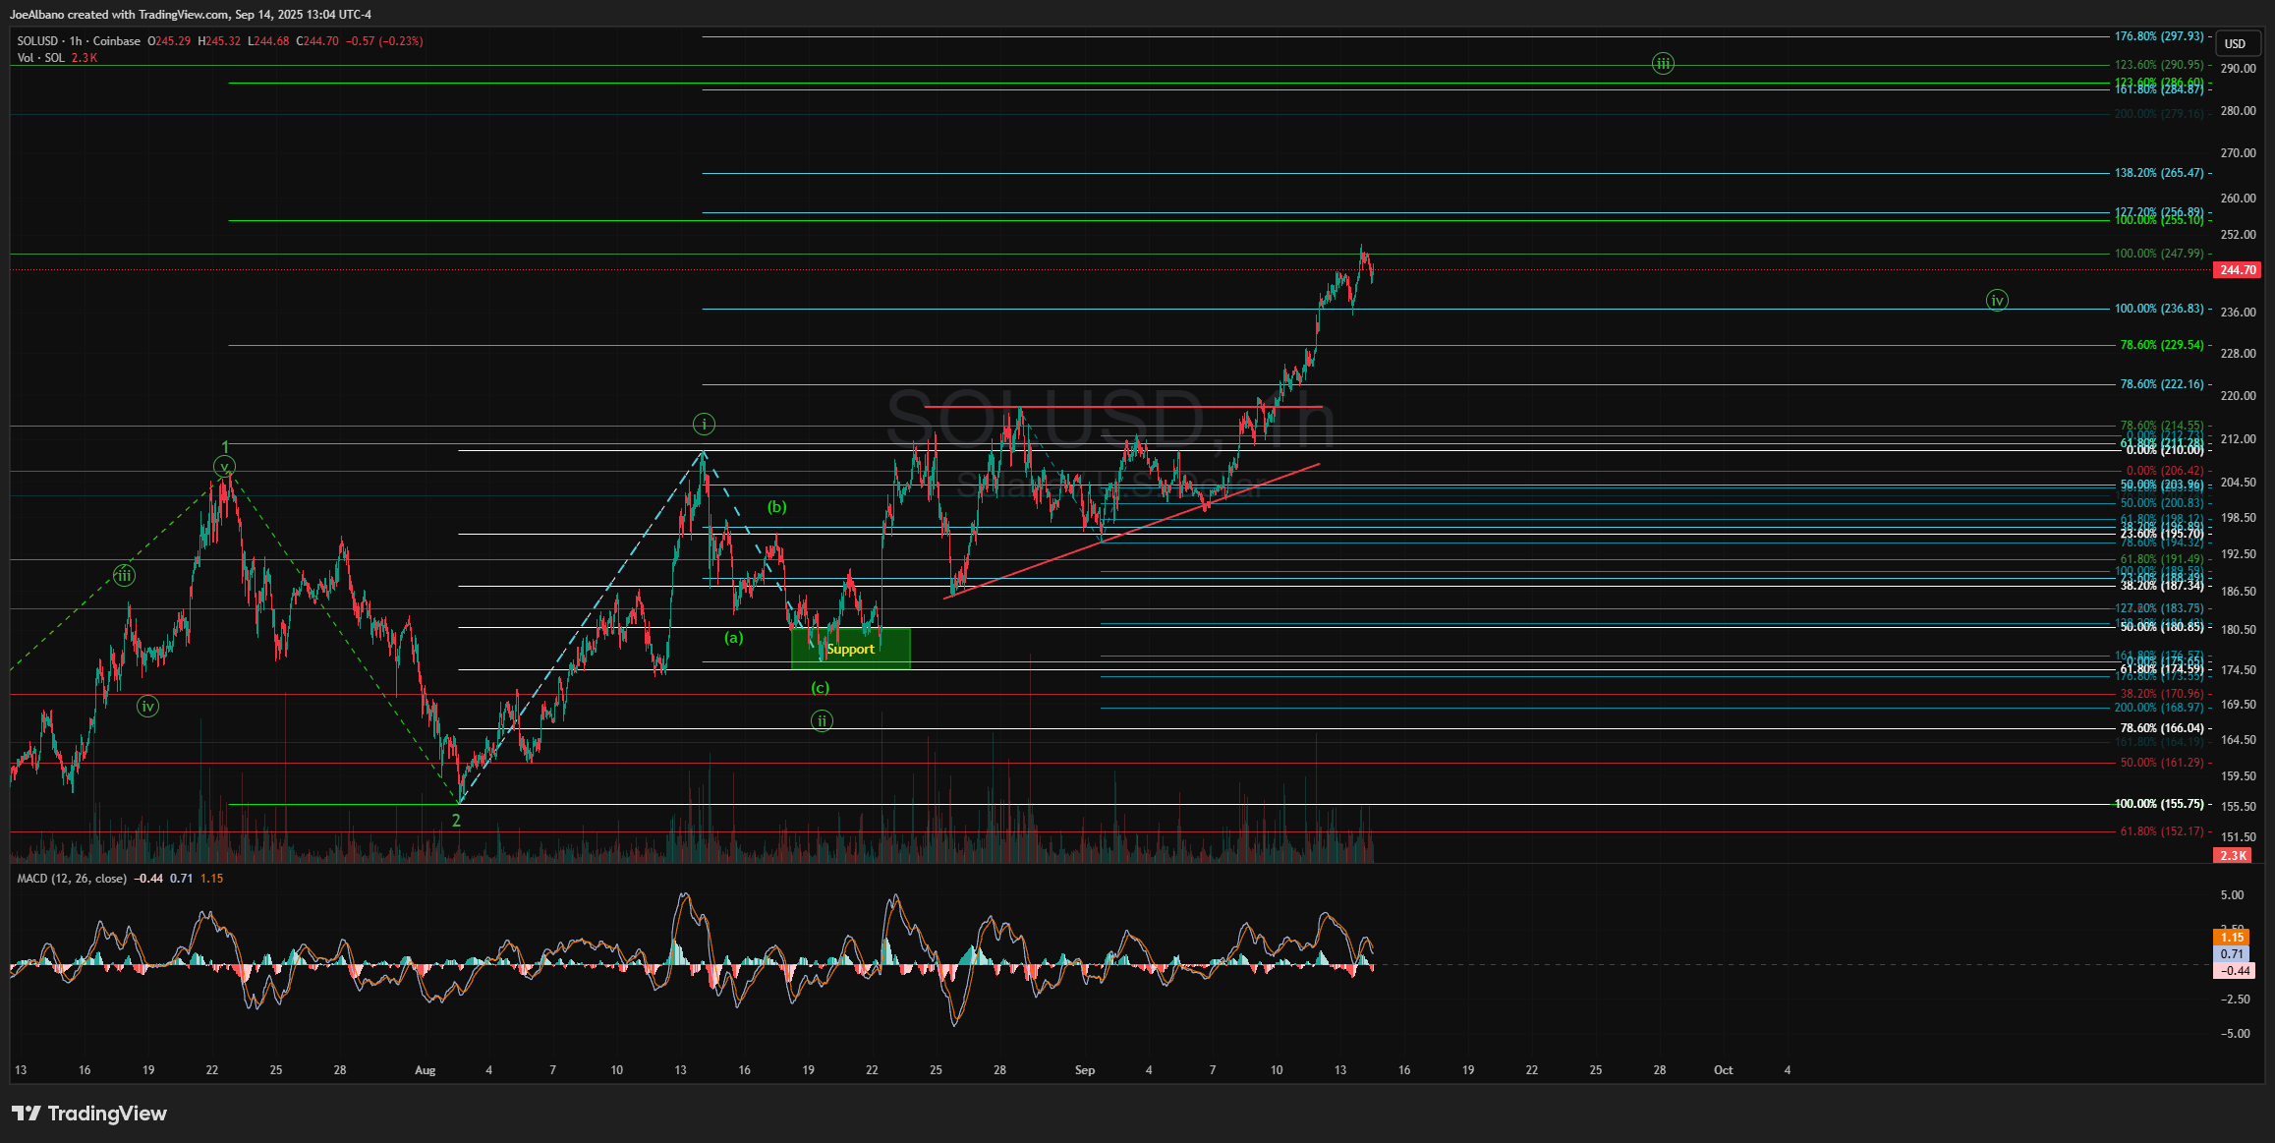Open the USD currency selector
2275x1143 pixels.
click(2236, 43)
